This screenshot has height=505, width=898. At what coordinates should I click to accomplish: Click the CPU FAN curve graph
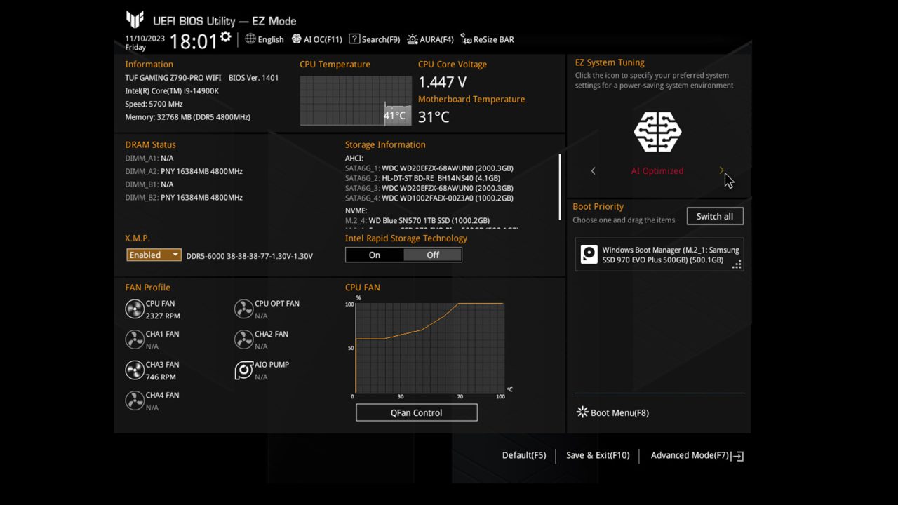pyautogui.click(x=429, y=348)
